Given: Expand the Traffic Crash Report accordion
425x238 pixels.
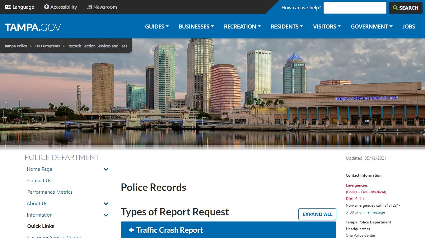Looking at the screenshot, I should pyautogui.click(x=228, y=230).
